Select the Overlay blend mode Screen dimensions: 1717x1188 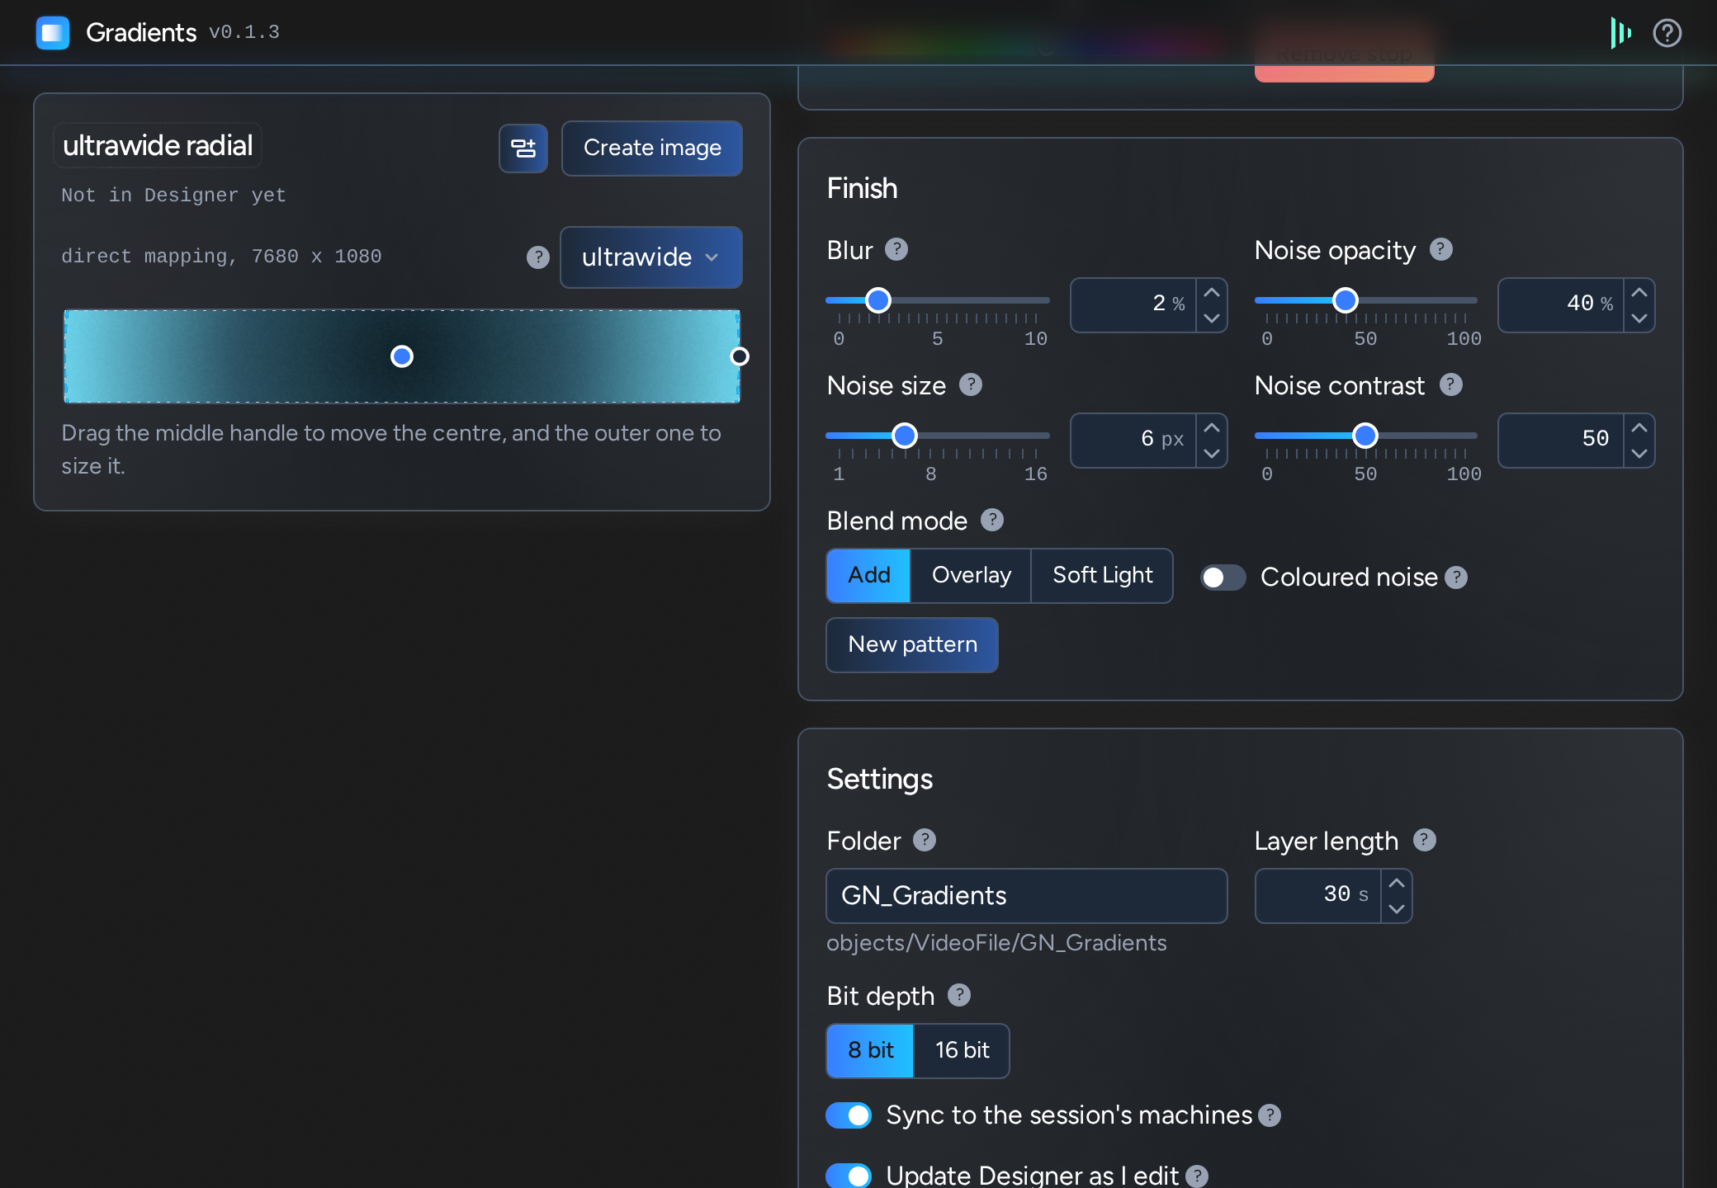971,576
